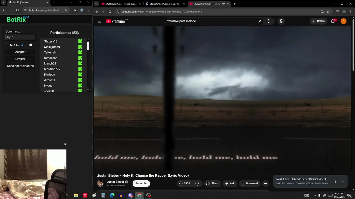Viewport: 355px width, 199px height.
Task: Reload the BotRix page
Action: (17, 10)
